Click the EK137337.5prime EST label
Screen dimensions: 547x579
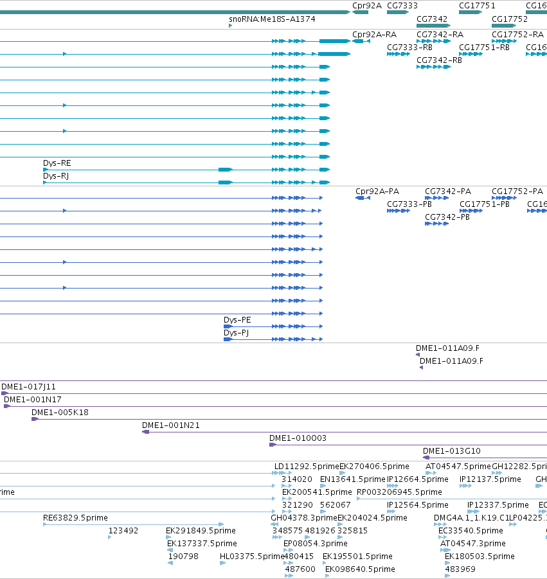pos(202,544)
